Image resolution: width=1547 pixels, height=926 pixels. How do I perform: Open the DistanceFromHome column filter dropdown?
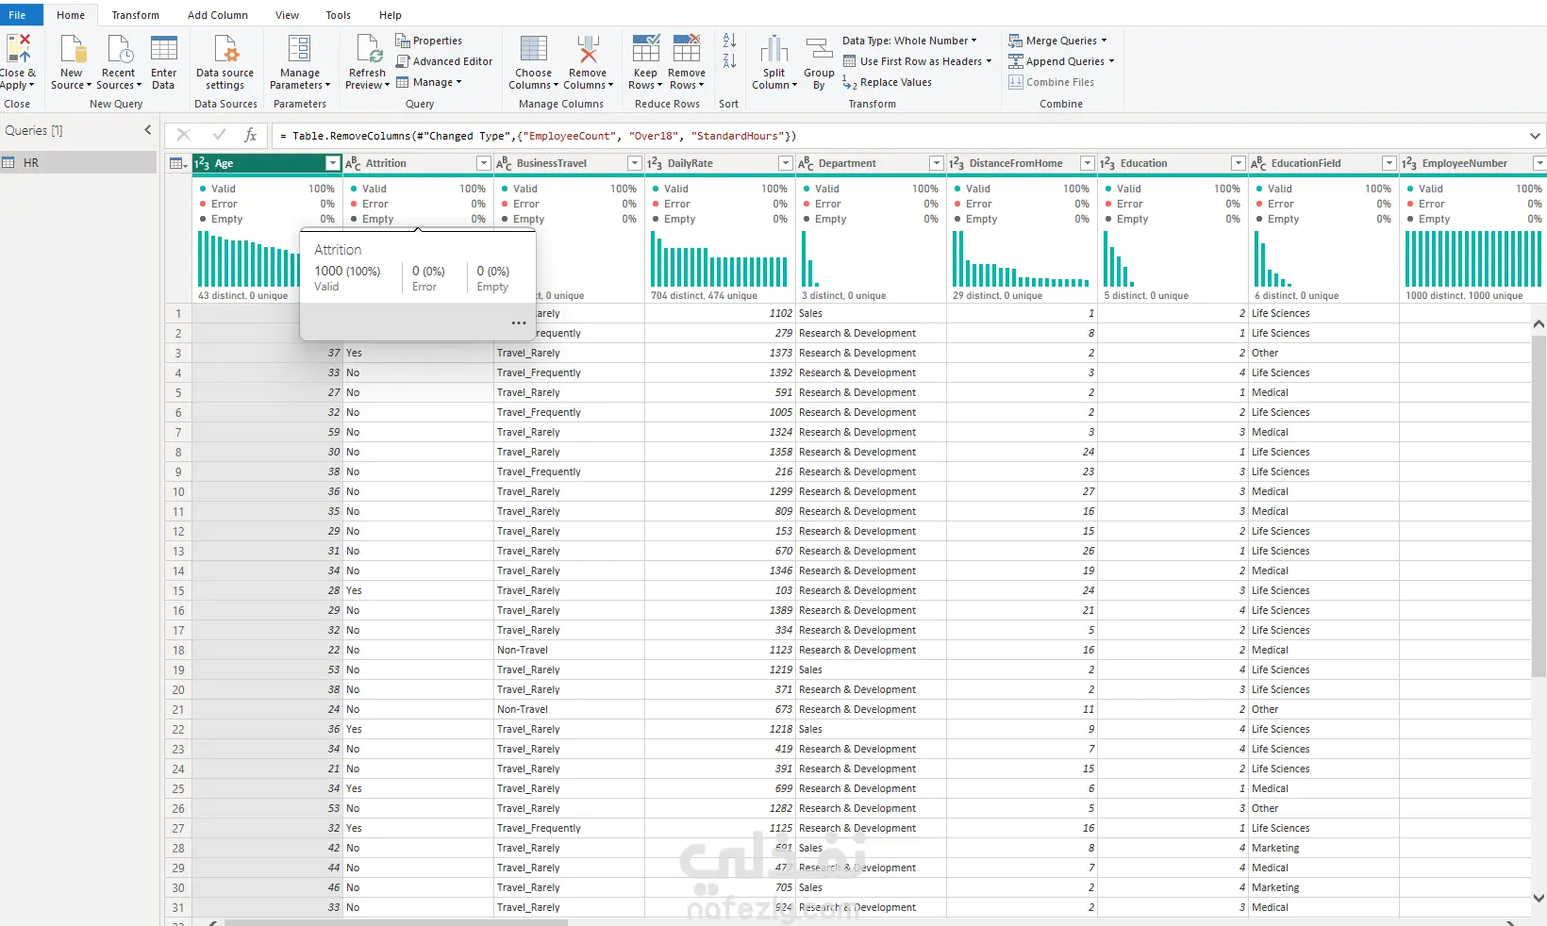point(1088,163)
